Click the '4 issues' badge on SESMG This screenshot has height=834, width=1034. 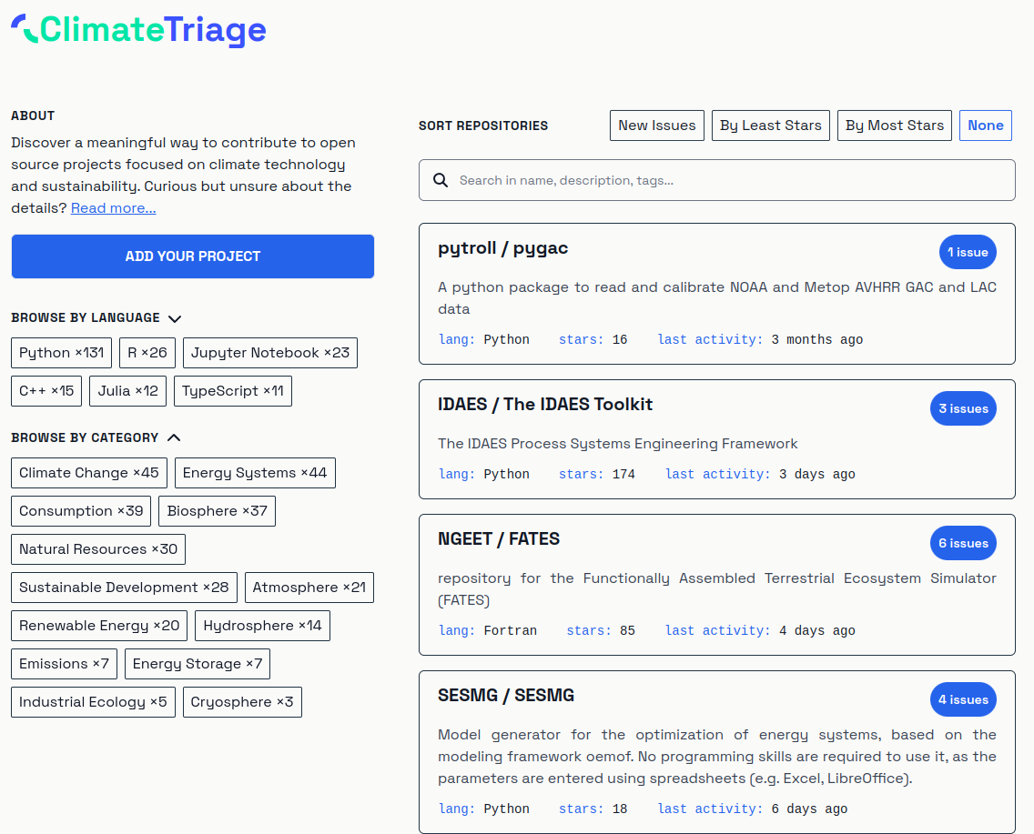(x=963, y=699)
